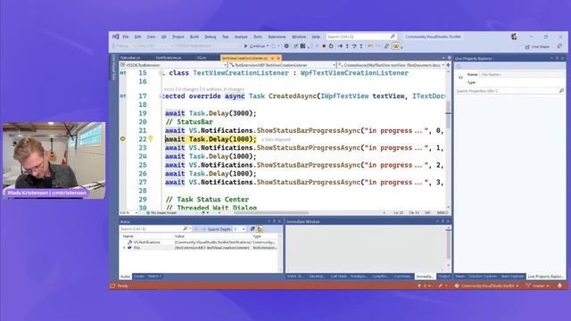
Task: Open the Search Depth dropdown in Autos
Action: [244, 229]
